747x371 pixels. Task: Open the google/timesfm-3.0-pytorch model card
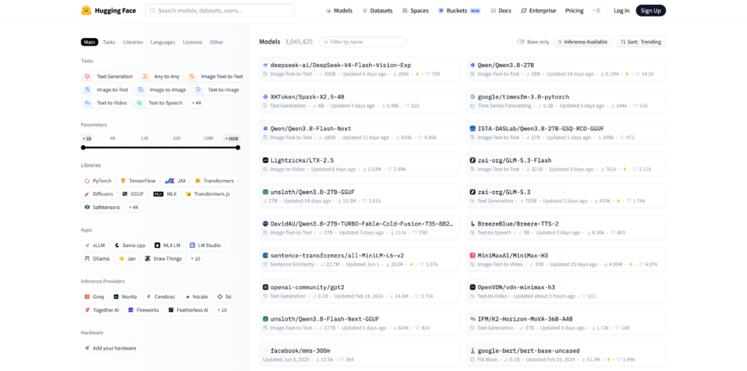point(566,100)
